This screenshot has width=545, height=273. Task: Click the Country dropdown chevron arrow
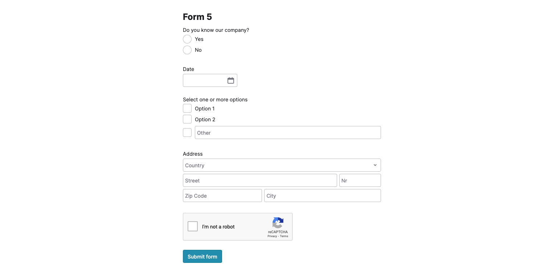tap(375, 165)
